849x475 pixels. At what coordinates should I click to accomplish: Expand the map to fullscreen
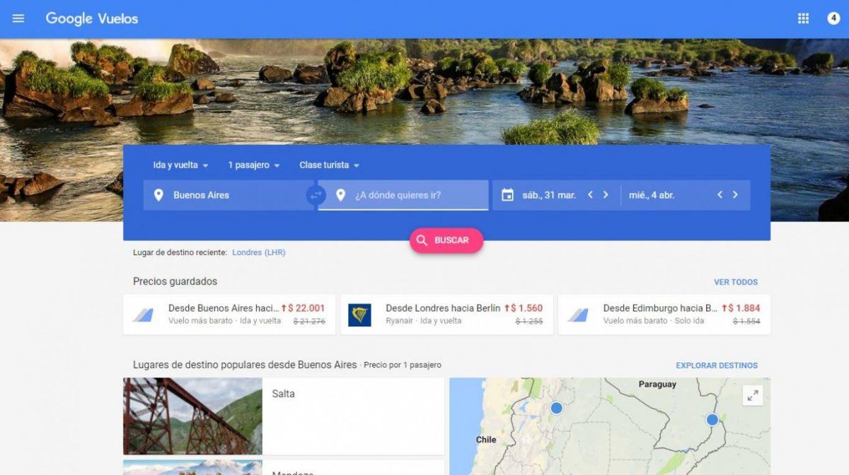753,396
